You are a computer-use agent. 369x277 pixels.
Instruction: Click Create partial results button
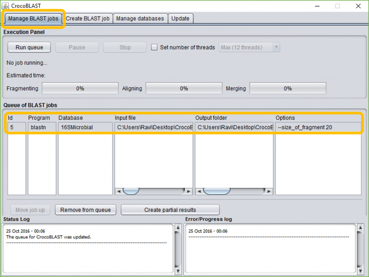pyautogui.click(x=170, y=210)
